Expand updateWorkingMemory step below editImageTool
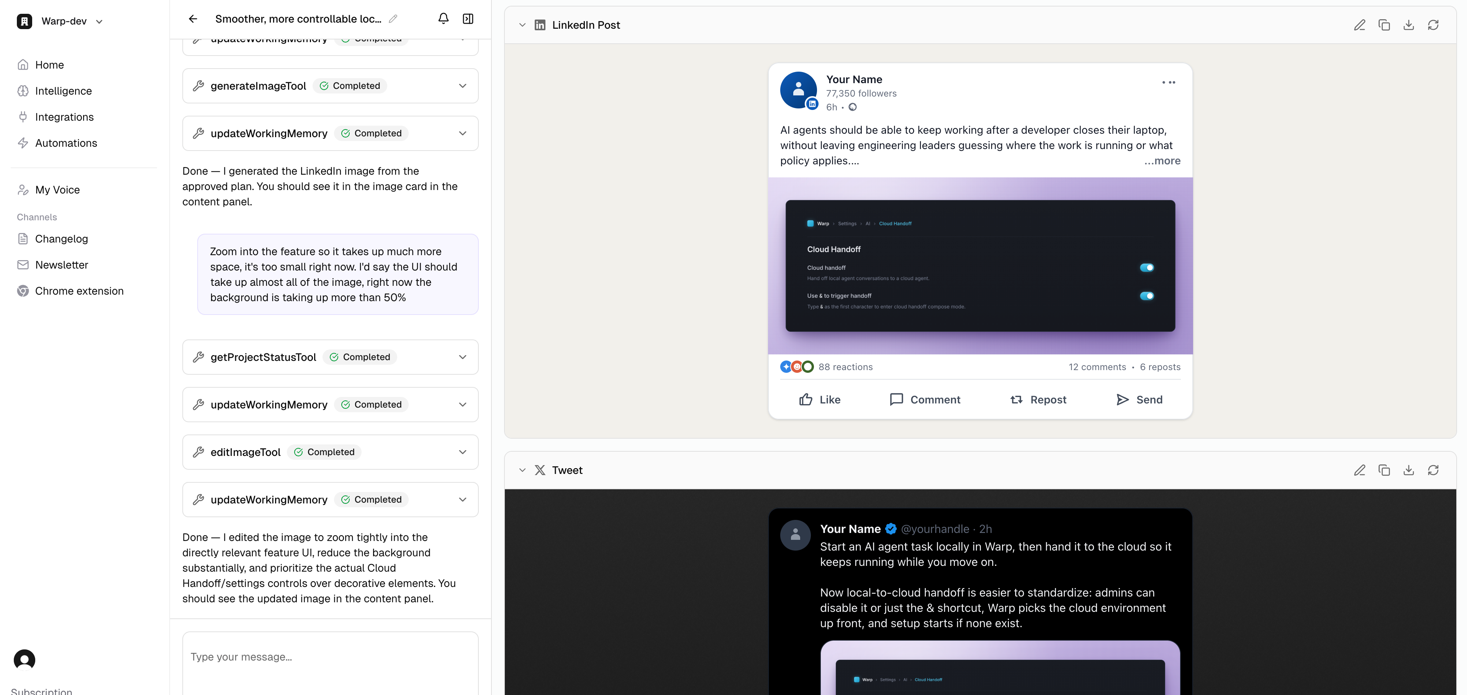The image size is (1467, 695). [x=330, y=500]
